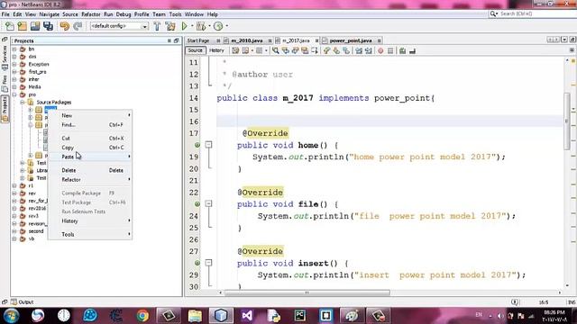
Task: Click the Build Project hammer icon
Action: click(157, 26)
